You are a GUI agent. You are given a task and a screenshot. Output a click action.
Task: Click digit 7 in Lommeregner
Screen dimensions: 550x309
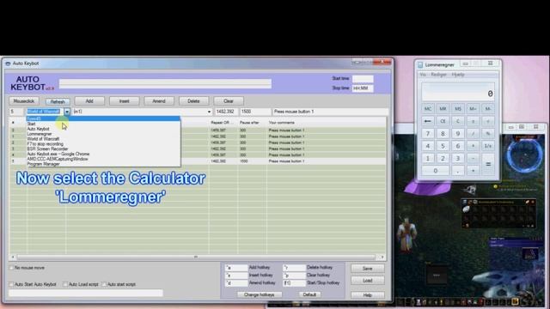428,134
